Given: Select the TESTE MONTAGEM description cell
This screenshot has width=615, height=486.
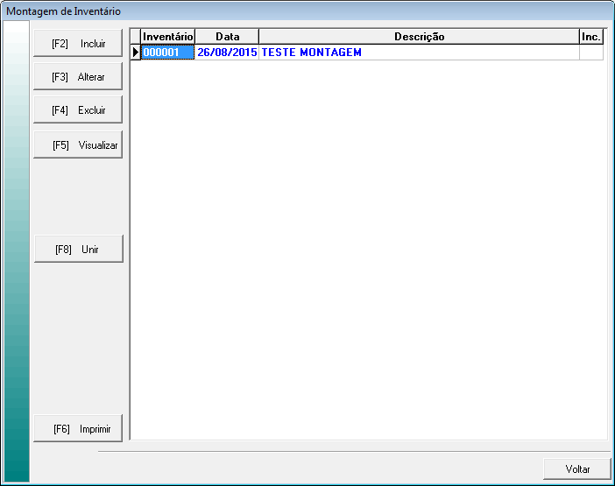Looking at the screenshot, I should [x=419, y=53].
